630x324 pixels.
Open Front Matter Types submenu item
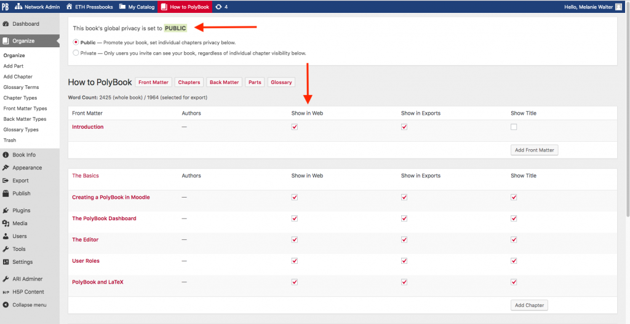pos(25,109)
